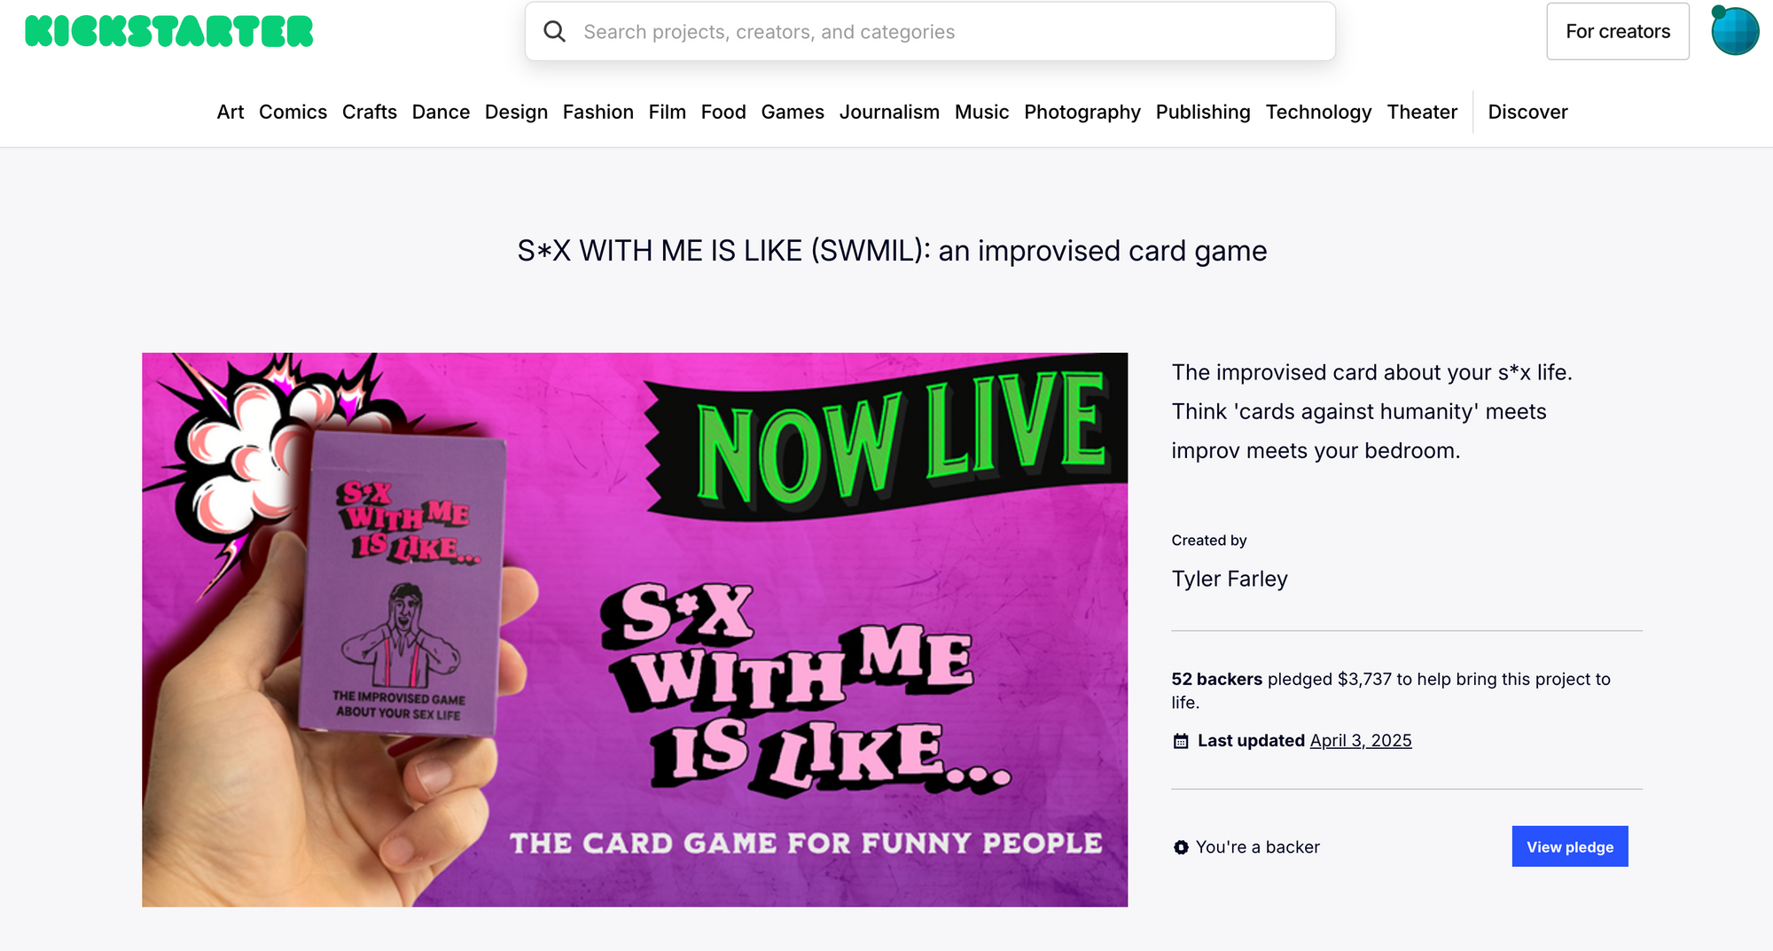Open the Film category
The height and width of the screenshot is (951, 1773).
[667, 112]
